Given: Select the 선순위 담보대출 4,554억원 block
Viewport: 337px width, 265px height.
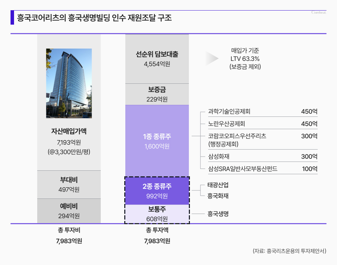Looking at the screenshot, I should coord(157,59).
